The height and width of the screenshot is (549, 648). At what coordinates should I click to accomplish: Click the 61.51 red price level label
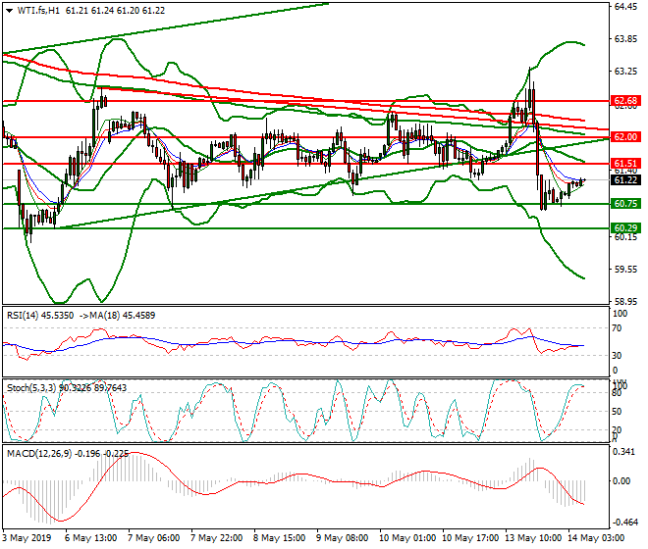pos(625,164)
